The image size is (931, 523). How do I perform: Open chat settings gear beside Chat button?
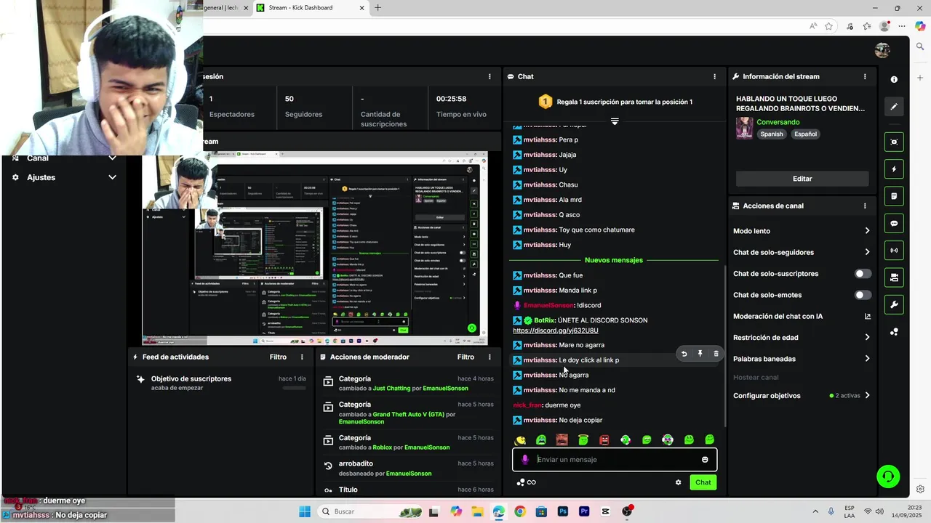(x=678, y=482)
